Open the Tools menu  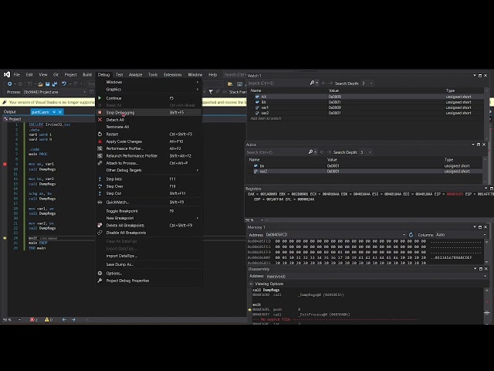pos(153,75)
